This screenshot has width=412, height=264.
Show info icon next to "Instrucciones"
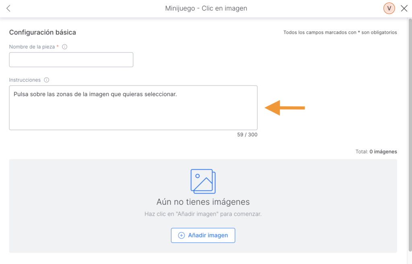click(x=47, y=80)
